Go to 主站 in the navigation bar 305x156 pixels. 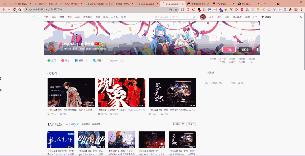(46, 17)
